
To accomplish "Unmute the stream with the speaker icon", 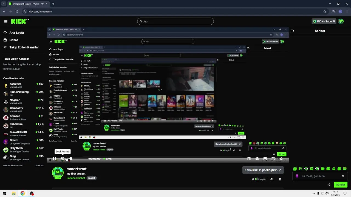I will pos(63,159).
